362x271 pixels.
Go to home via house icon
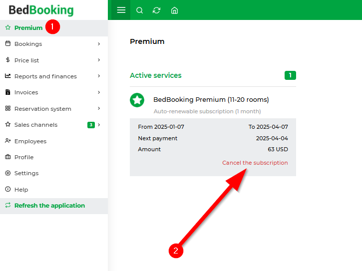click(x=174, y=10)
